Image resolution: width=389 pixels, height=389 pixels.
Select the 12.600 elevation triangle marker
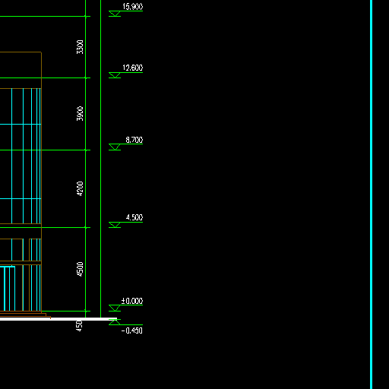[115, 75]
